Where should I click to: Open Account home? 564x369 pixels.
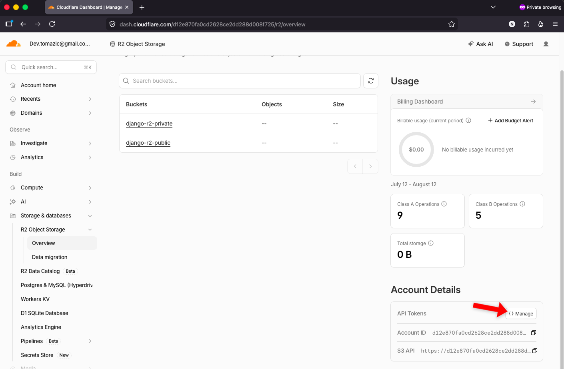(x=38, y=85)
